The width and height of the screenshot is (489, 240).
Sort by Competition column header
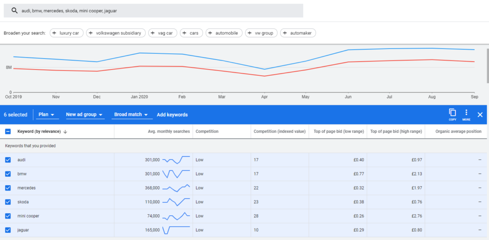pos(207,131)
